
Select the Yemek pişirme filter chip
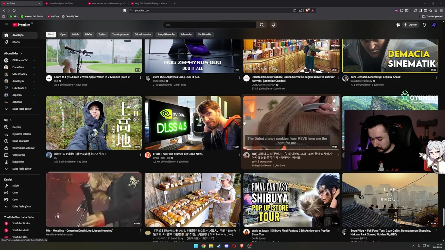120,34
